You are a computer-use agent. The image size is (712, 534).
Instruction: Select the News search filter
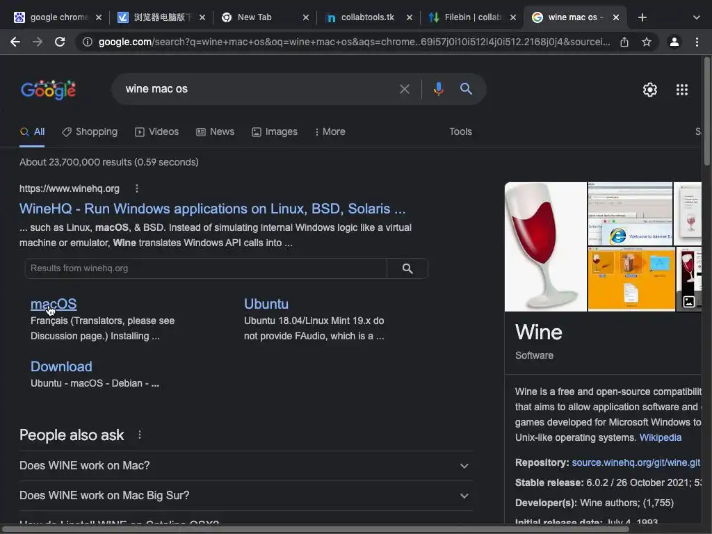tap(216, 131)
